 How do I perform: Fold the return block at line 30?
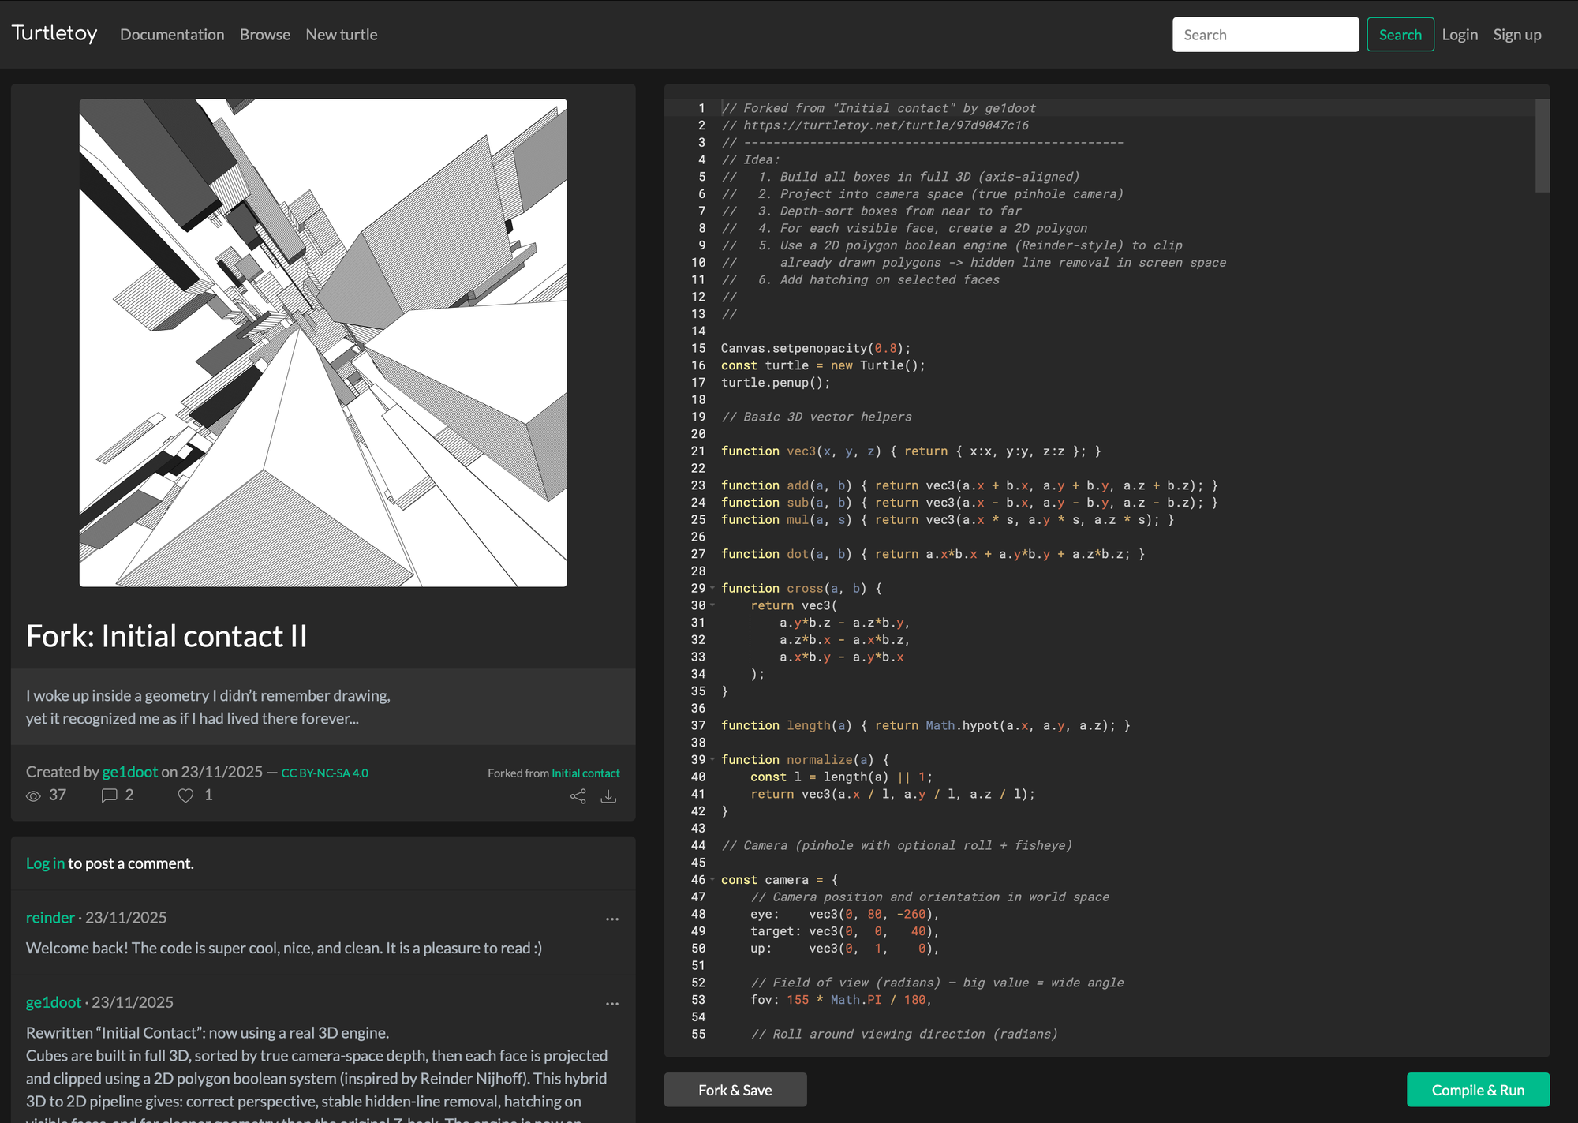click(x=712, y=605)
